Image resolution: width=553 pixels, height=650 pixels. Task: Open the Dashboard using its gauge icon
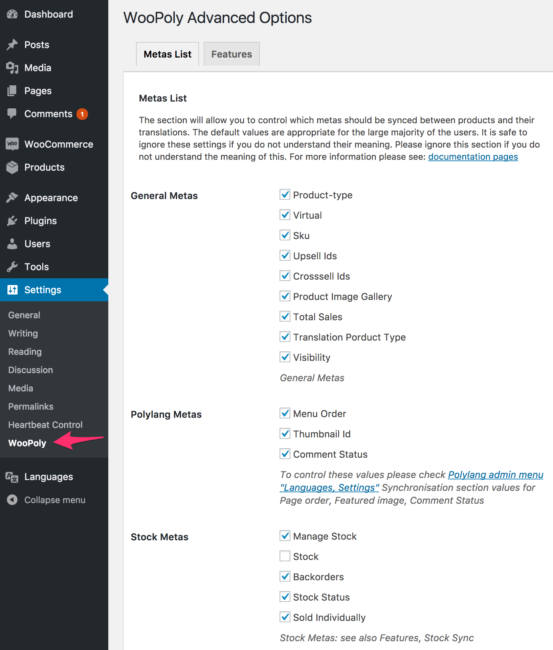tap(12, 14)
